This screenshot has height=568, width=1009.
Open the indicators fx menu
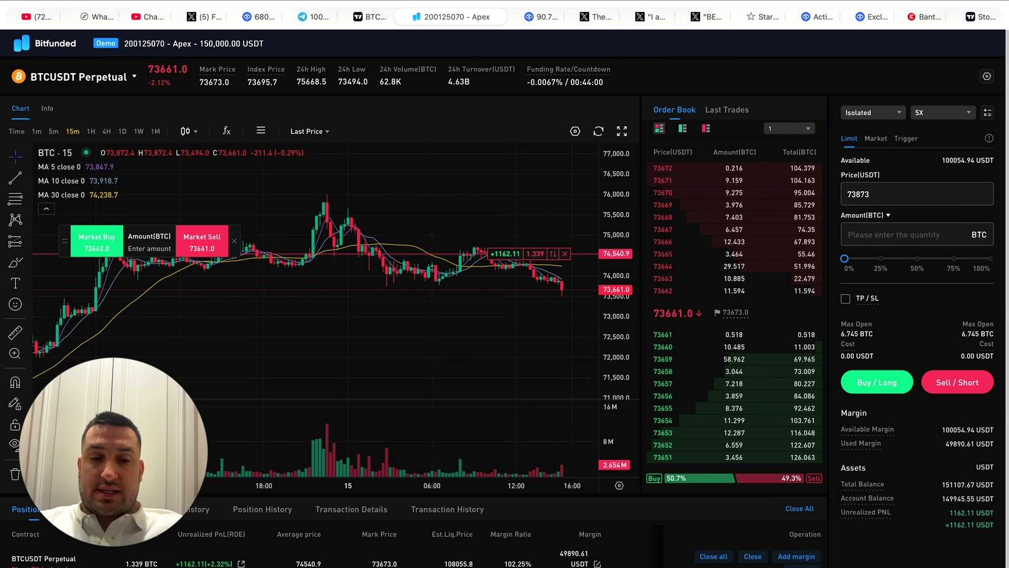point(226,131)
